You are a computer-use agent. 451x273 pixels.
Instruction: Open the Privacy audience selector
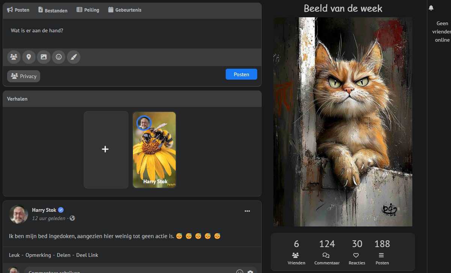[24, 76]
